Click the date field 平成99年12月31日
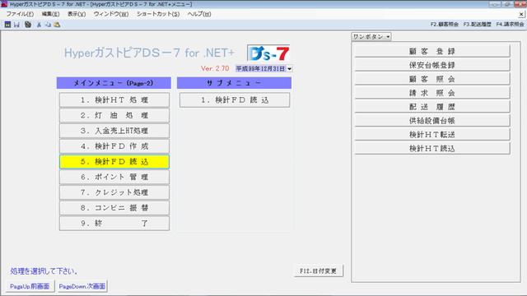This screenshot has width=527, height=296. [260, 69]
